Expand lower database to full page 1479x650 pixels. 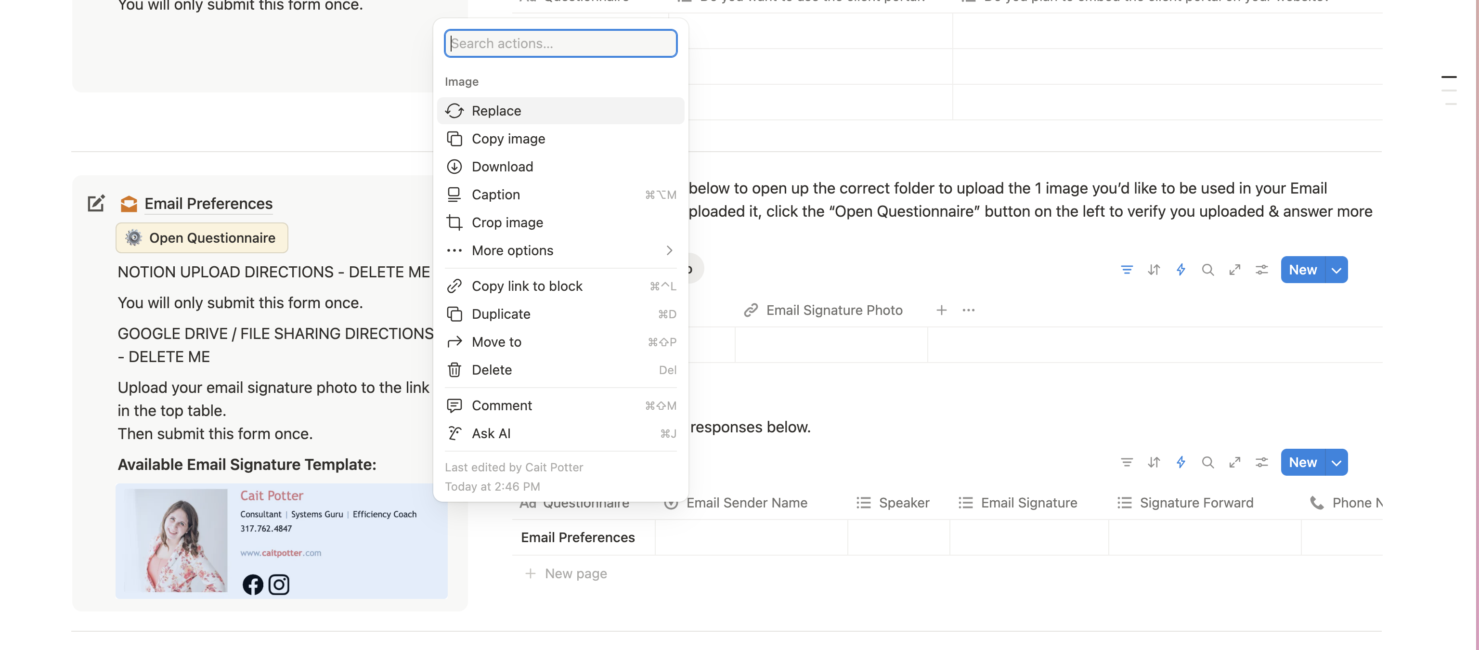[x=1234, y=462]
